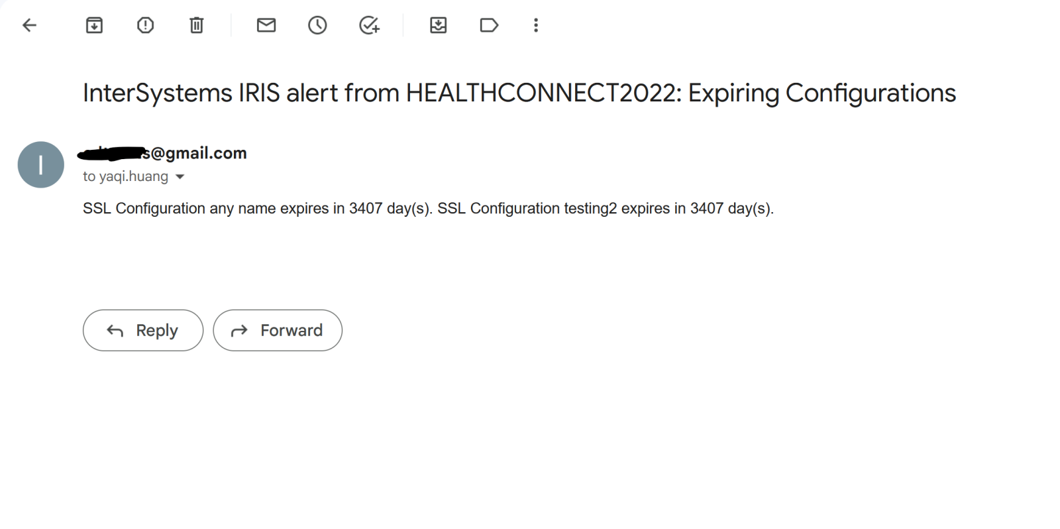Snooze this email with clock icon

pyautogui.click(x=317, y=26)
